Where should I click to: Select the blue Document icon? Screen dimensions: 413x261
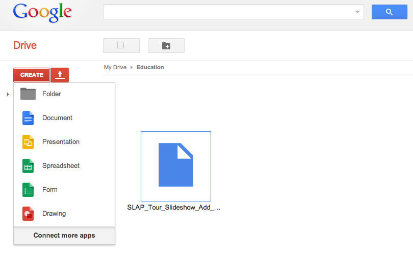pos(28,118)
